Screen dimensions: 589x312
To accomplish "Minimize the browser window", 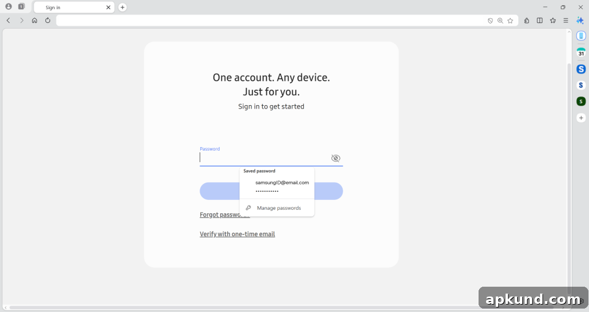I will click(545, 7).
